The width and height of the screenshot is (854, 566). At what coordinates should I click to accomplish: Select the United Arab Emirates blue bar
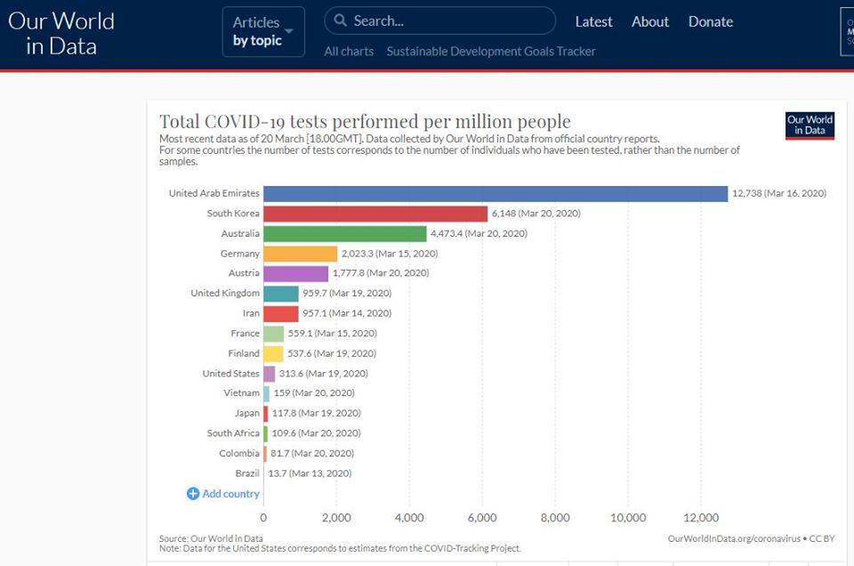coord(495,194)
